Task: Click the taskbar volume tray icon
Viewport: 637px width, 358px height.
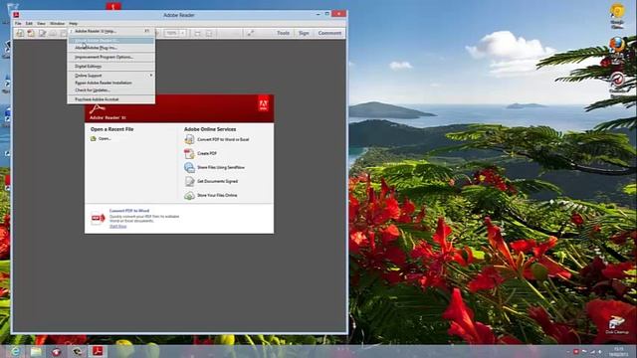Action: click(x=600, y=351)
